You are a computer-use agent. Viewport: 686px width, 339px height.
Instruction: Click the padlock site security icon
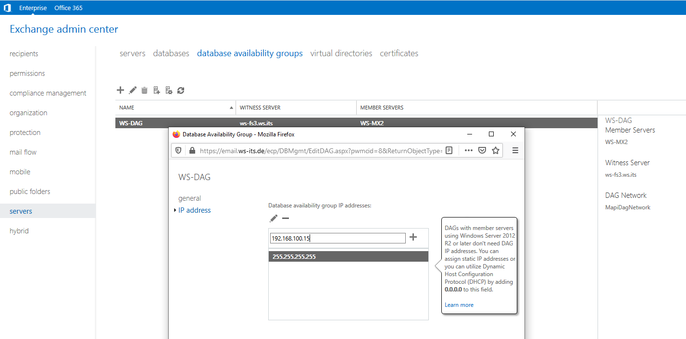click(x=192, y=150)
